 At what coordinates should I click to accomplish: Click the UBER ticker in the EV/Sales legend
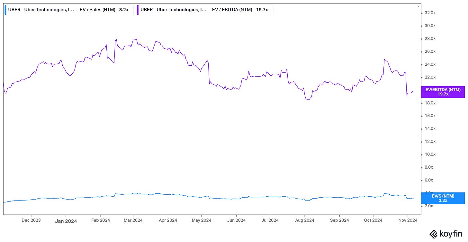click(x=14, y=10)
